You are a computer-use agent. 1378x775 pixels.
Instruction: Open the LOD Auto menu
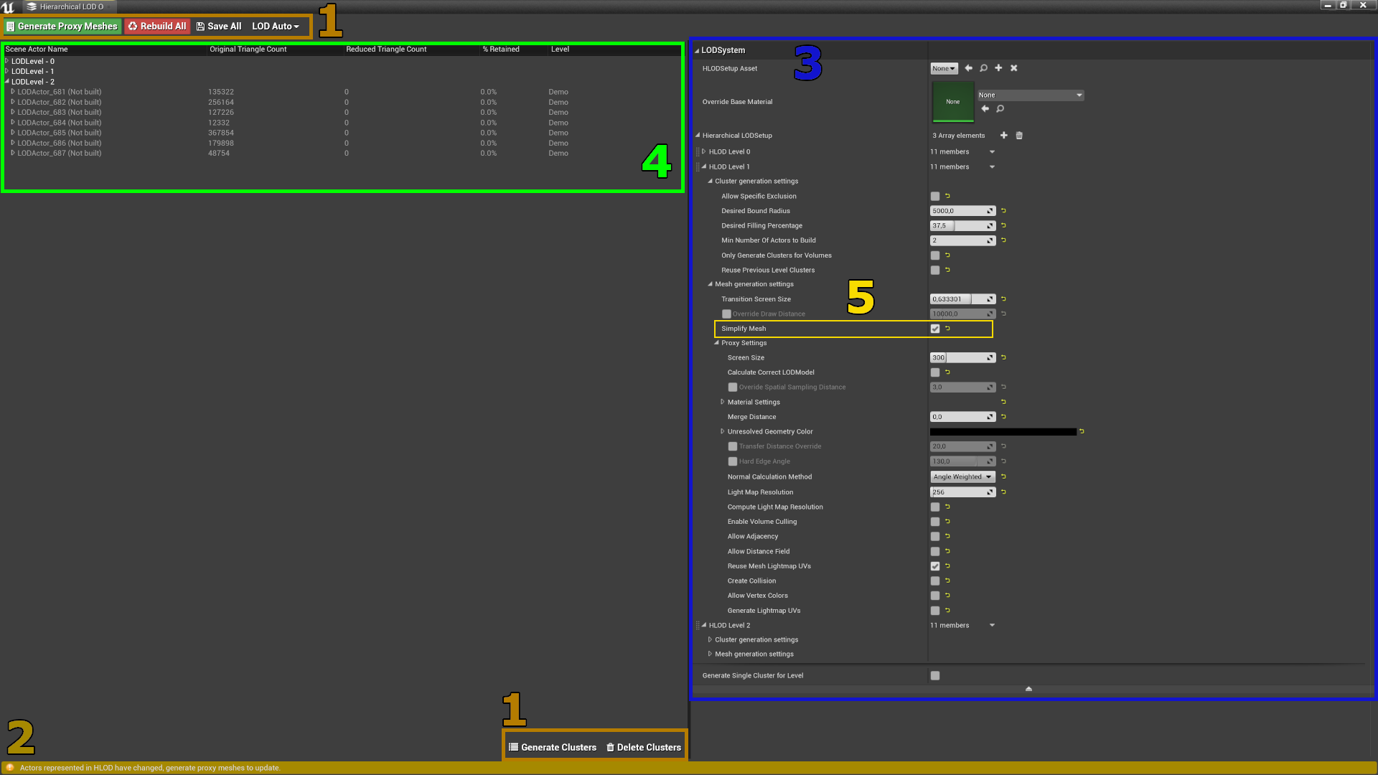click(x=275, y=27)
